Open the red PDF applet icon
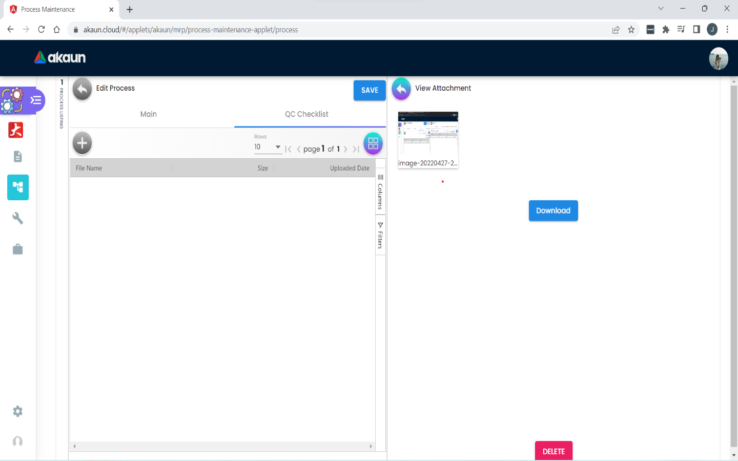Image resolution: width=738 pixels, height=461 pixels. point(16,130)
